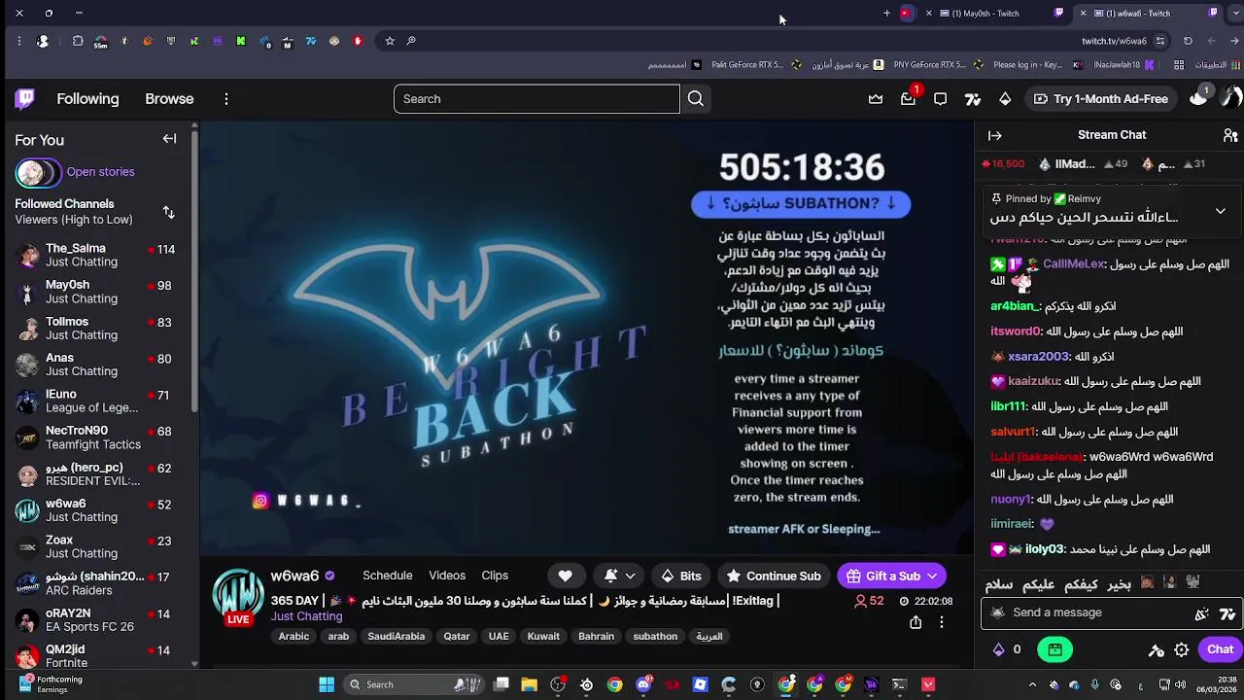Click Try 1-Month Ad-Free button

click(1100, 98)
